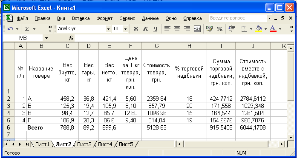Expand formatting toolbar options chevron
Viewport: 297px width, 158px height.
[292, 29]
